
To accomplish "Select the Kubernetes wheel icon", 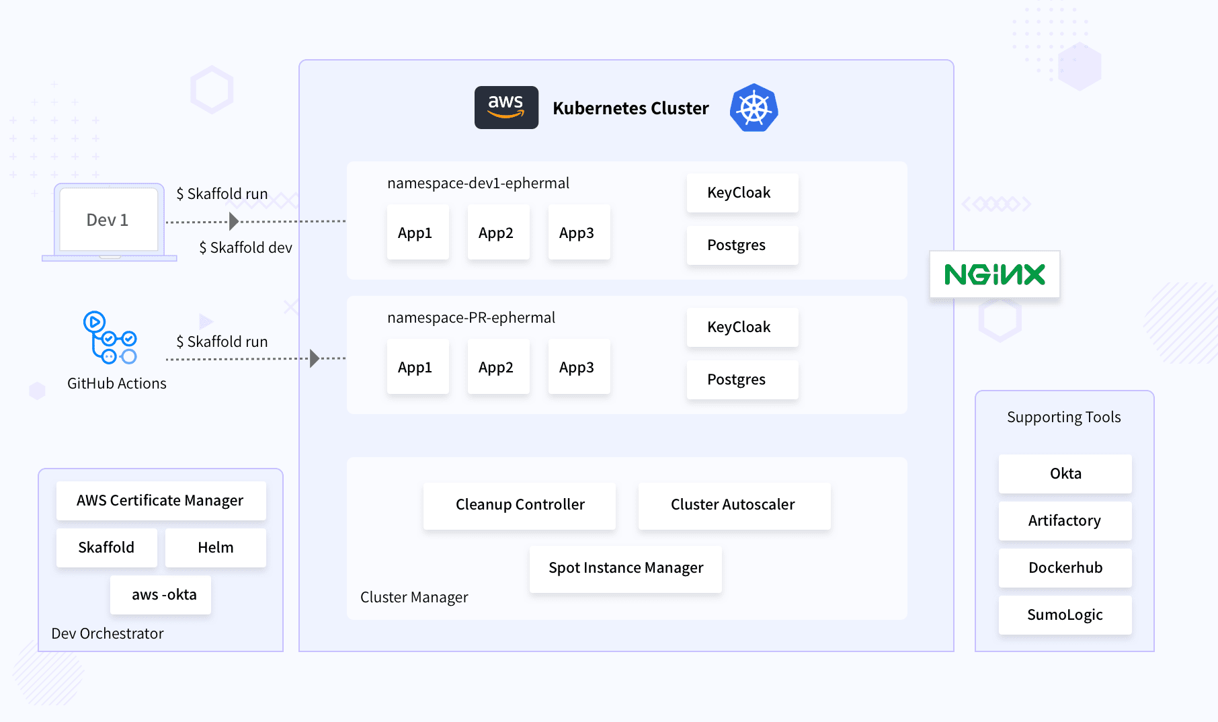I will click(x=753, y=108).
